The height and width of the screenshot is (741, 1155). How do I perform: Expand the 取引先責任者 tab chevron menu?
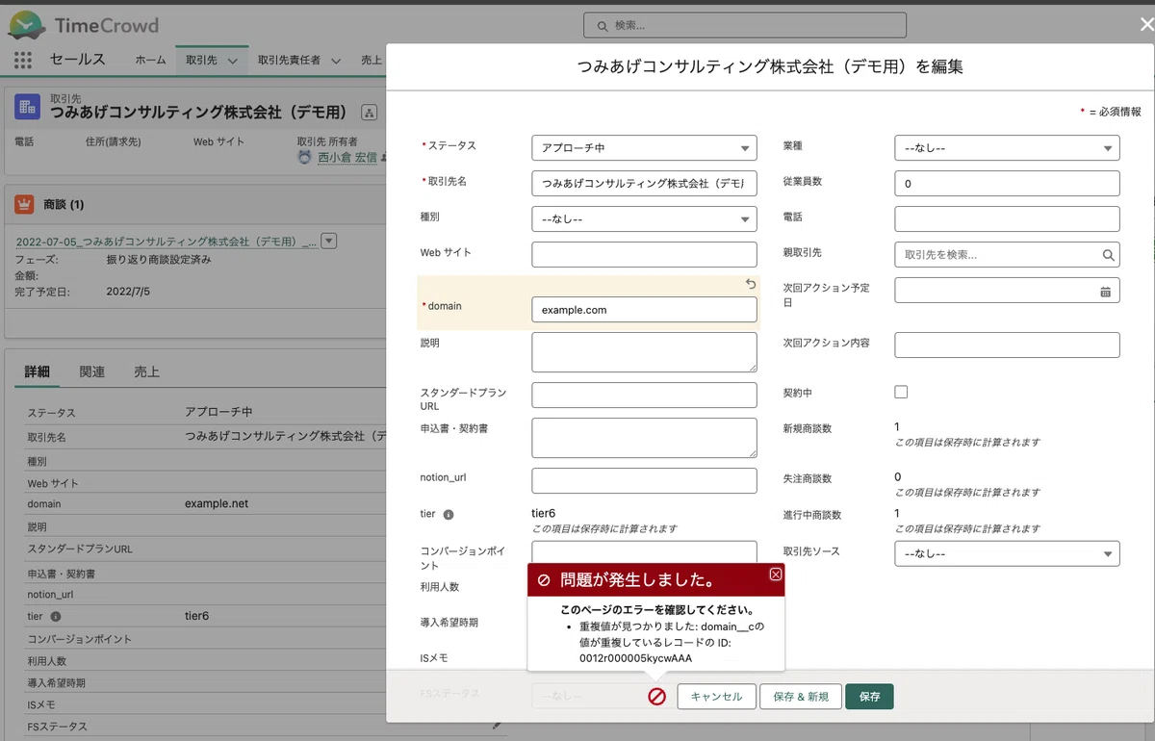pyautogui.click(x=336, y=61)
